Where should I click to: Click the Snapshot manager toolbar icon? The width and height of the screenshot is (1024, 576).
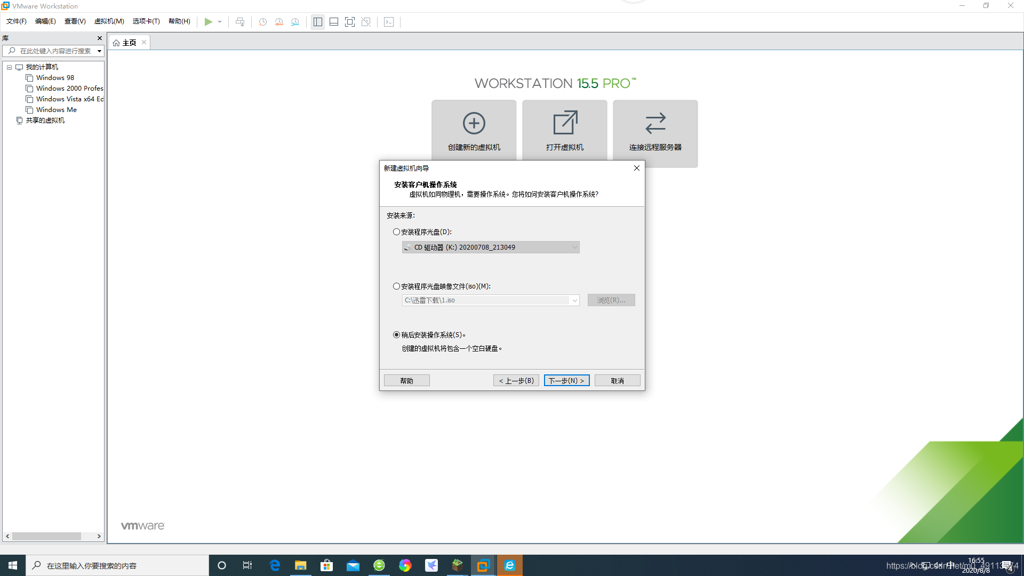[295, 22]
